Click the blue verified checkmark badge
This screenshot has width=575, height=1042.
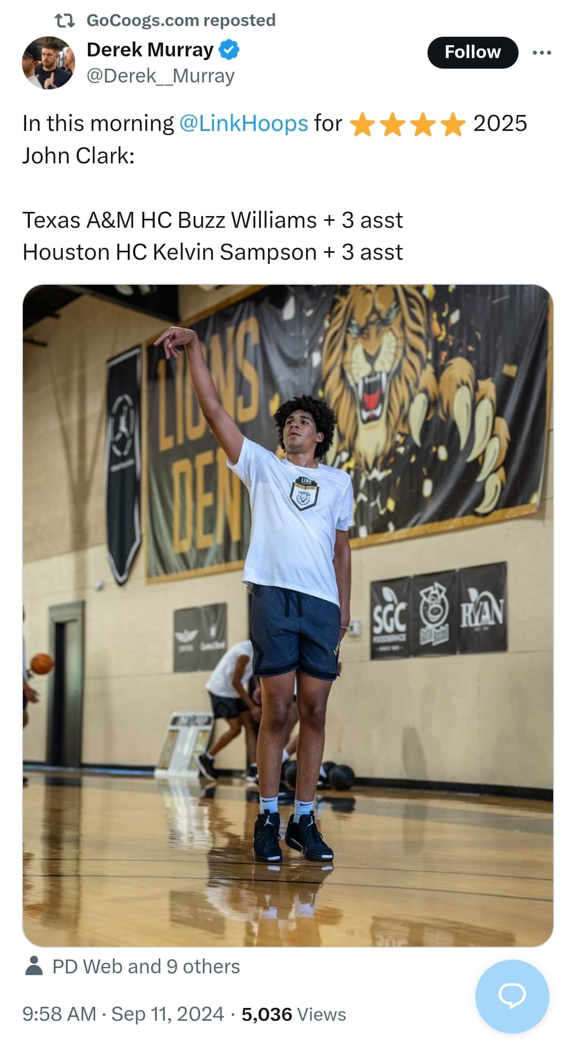tap(229, 50)
